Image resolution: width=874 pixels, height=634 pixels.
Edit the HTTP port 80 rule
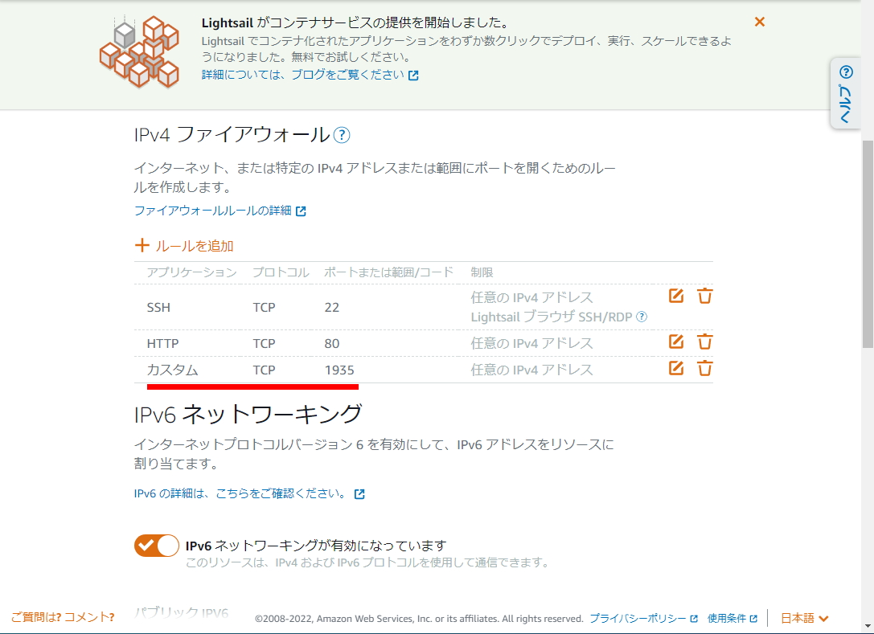[676, 342]
